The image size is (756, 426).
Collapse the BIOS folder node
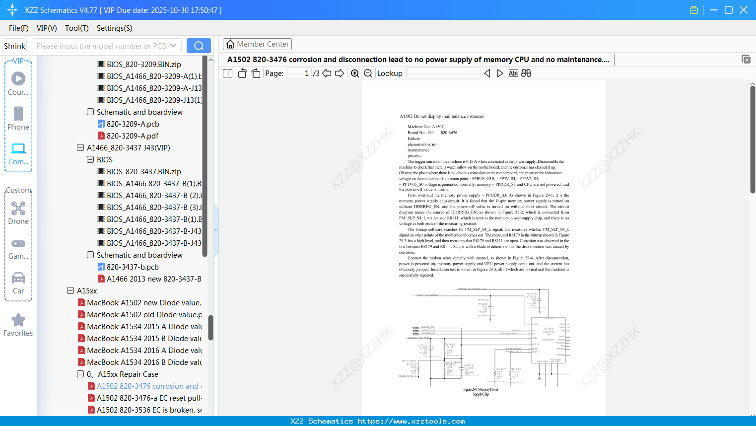90,160
